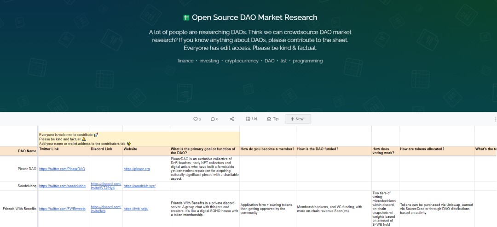Screen dimensions: 497x227
Task: Select the Seedclubhq name cell
Action: coord(19,186)
